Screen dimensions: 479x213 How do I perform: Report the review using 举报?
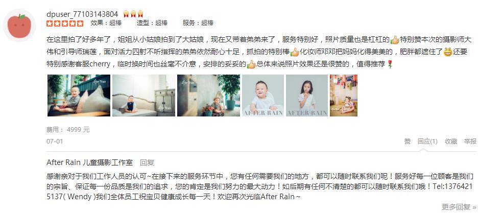click(470, 141)
